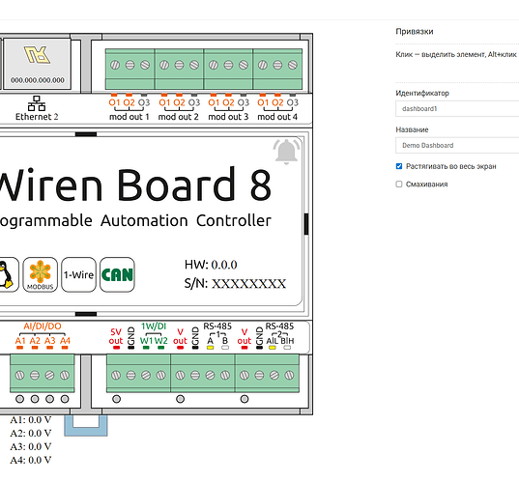Select the CAN badge icon
The image size is (519, 482).
click(117, 274)
